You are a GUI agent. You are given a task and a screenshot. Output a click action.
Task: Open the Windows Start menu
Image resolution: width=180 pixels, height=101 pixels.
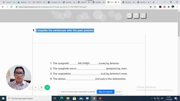coord(3,98)
